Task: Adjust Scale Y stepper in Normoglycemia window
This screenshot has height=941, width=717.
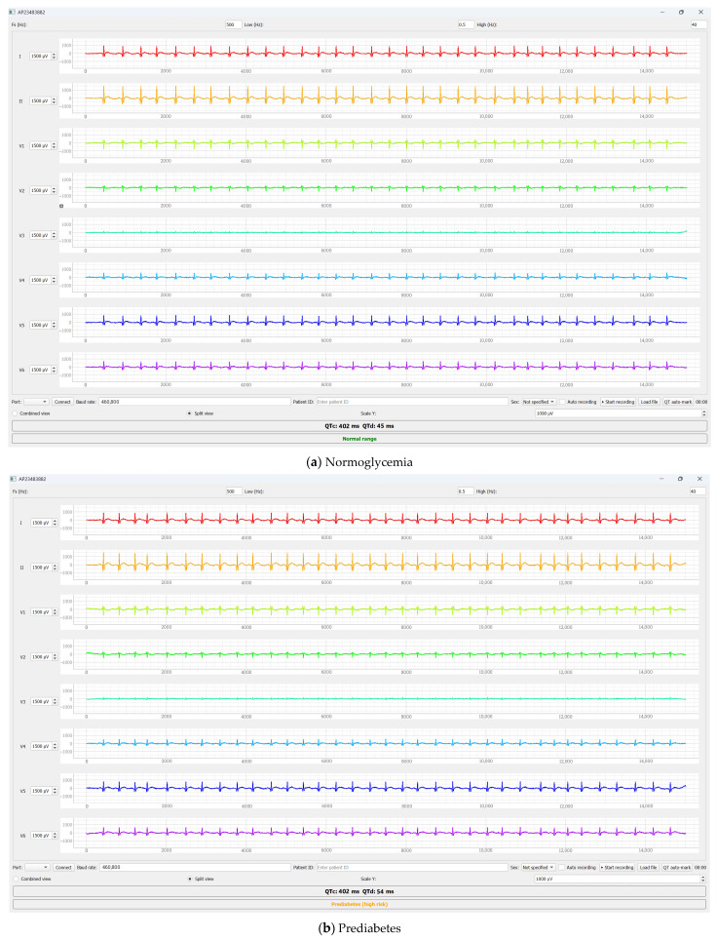Action: 703,413
